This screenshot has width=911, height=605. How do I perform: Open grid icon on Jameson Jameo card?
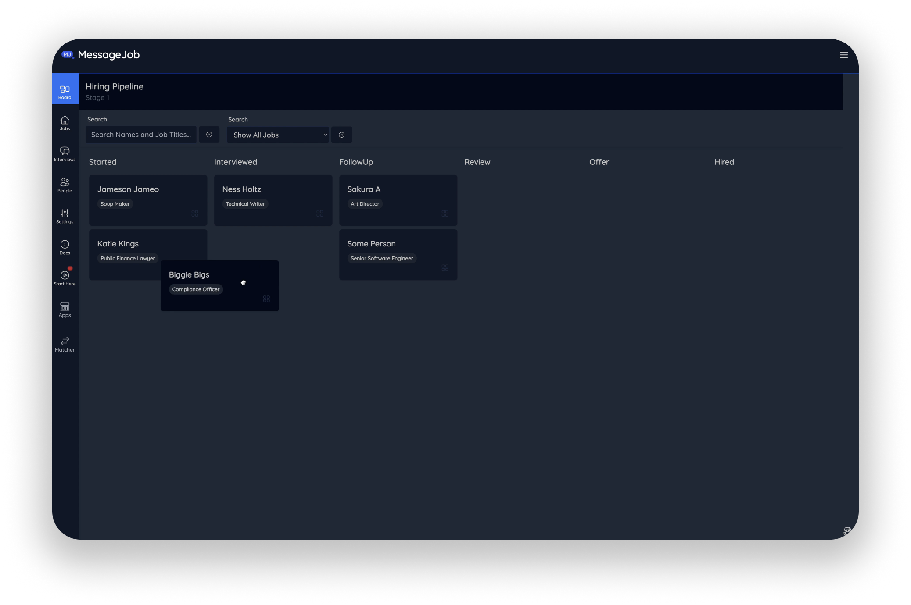(x=195, y=214)
